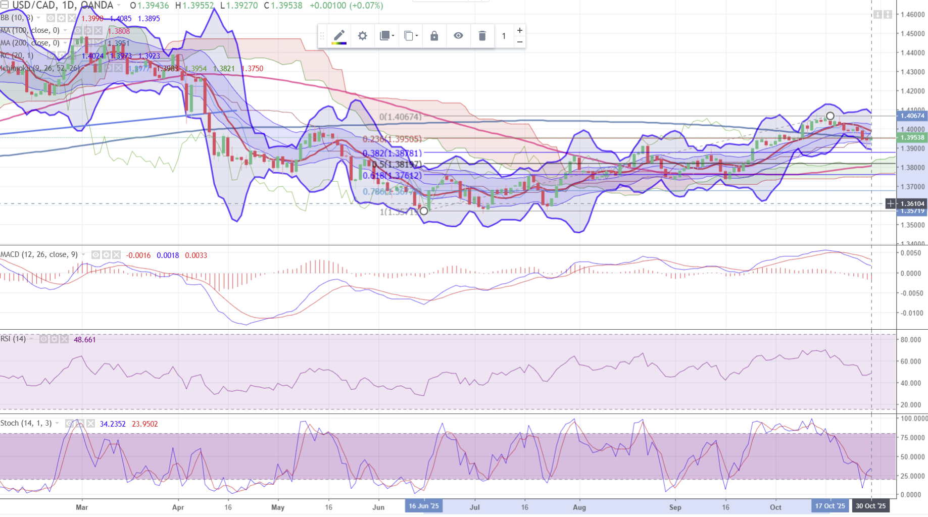Expand the USD/CAD symbol title dropdown
The width and height of the screenshot is (928, 517).
[119, 6]
